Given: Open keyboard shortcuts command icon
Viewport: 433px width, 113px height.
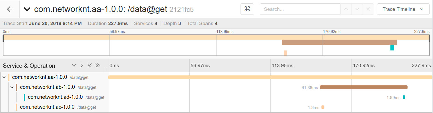Looking at the screenshot, I should click(x=247, y=9).
